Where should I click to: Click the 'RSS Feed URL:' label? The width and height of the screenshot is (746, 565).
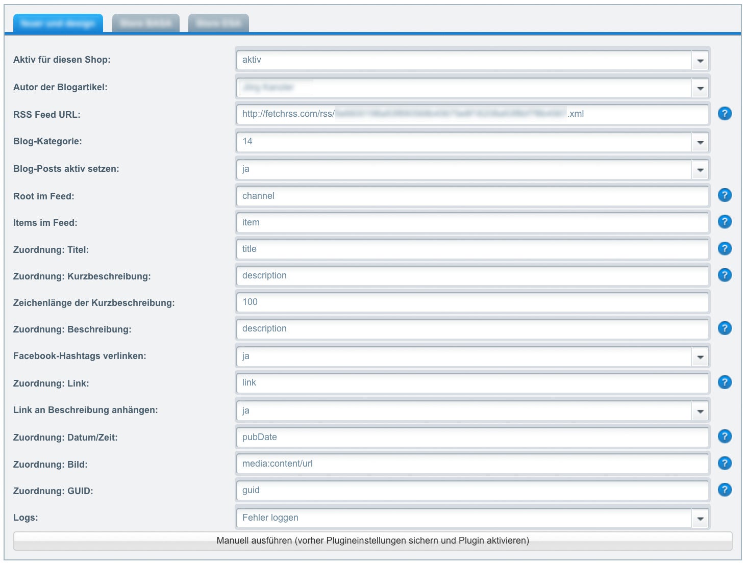47,115
